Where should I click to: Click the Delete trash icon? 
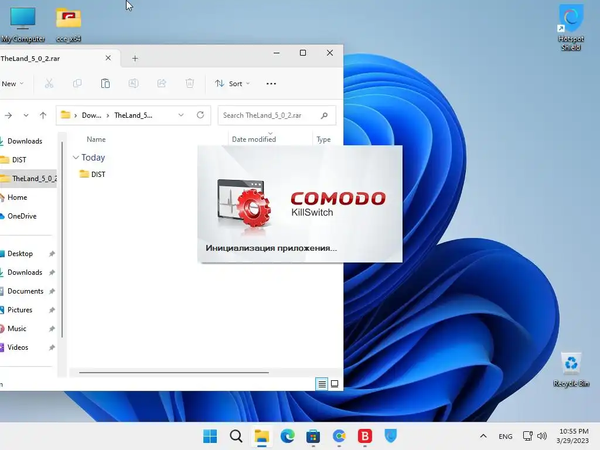coord(190,83)
